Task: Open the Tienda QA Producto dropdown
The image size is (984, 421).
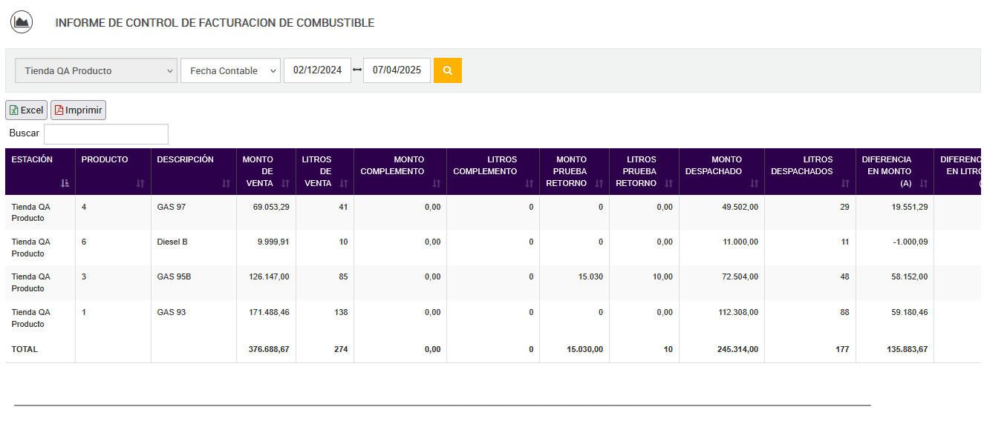Action: point(96,70)
